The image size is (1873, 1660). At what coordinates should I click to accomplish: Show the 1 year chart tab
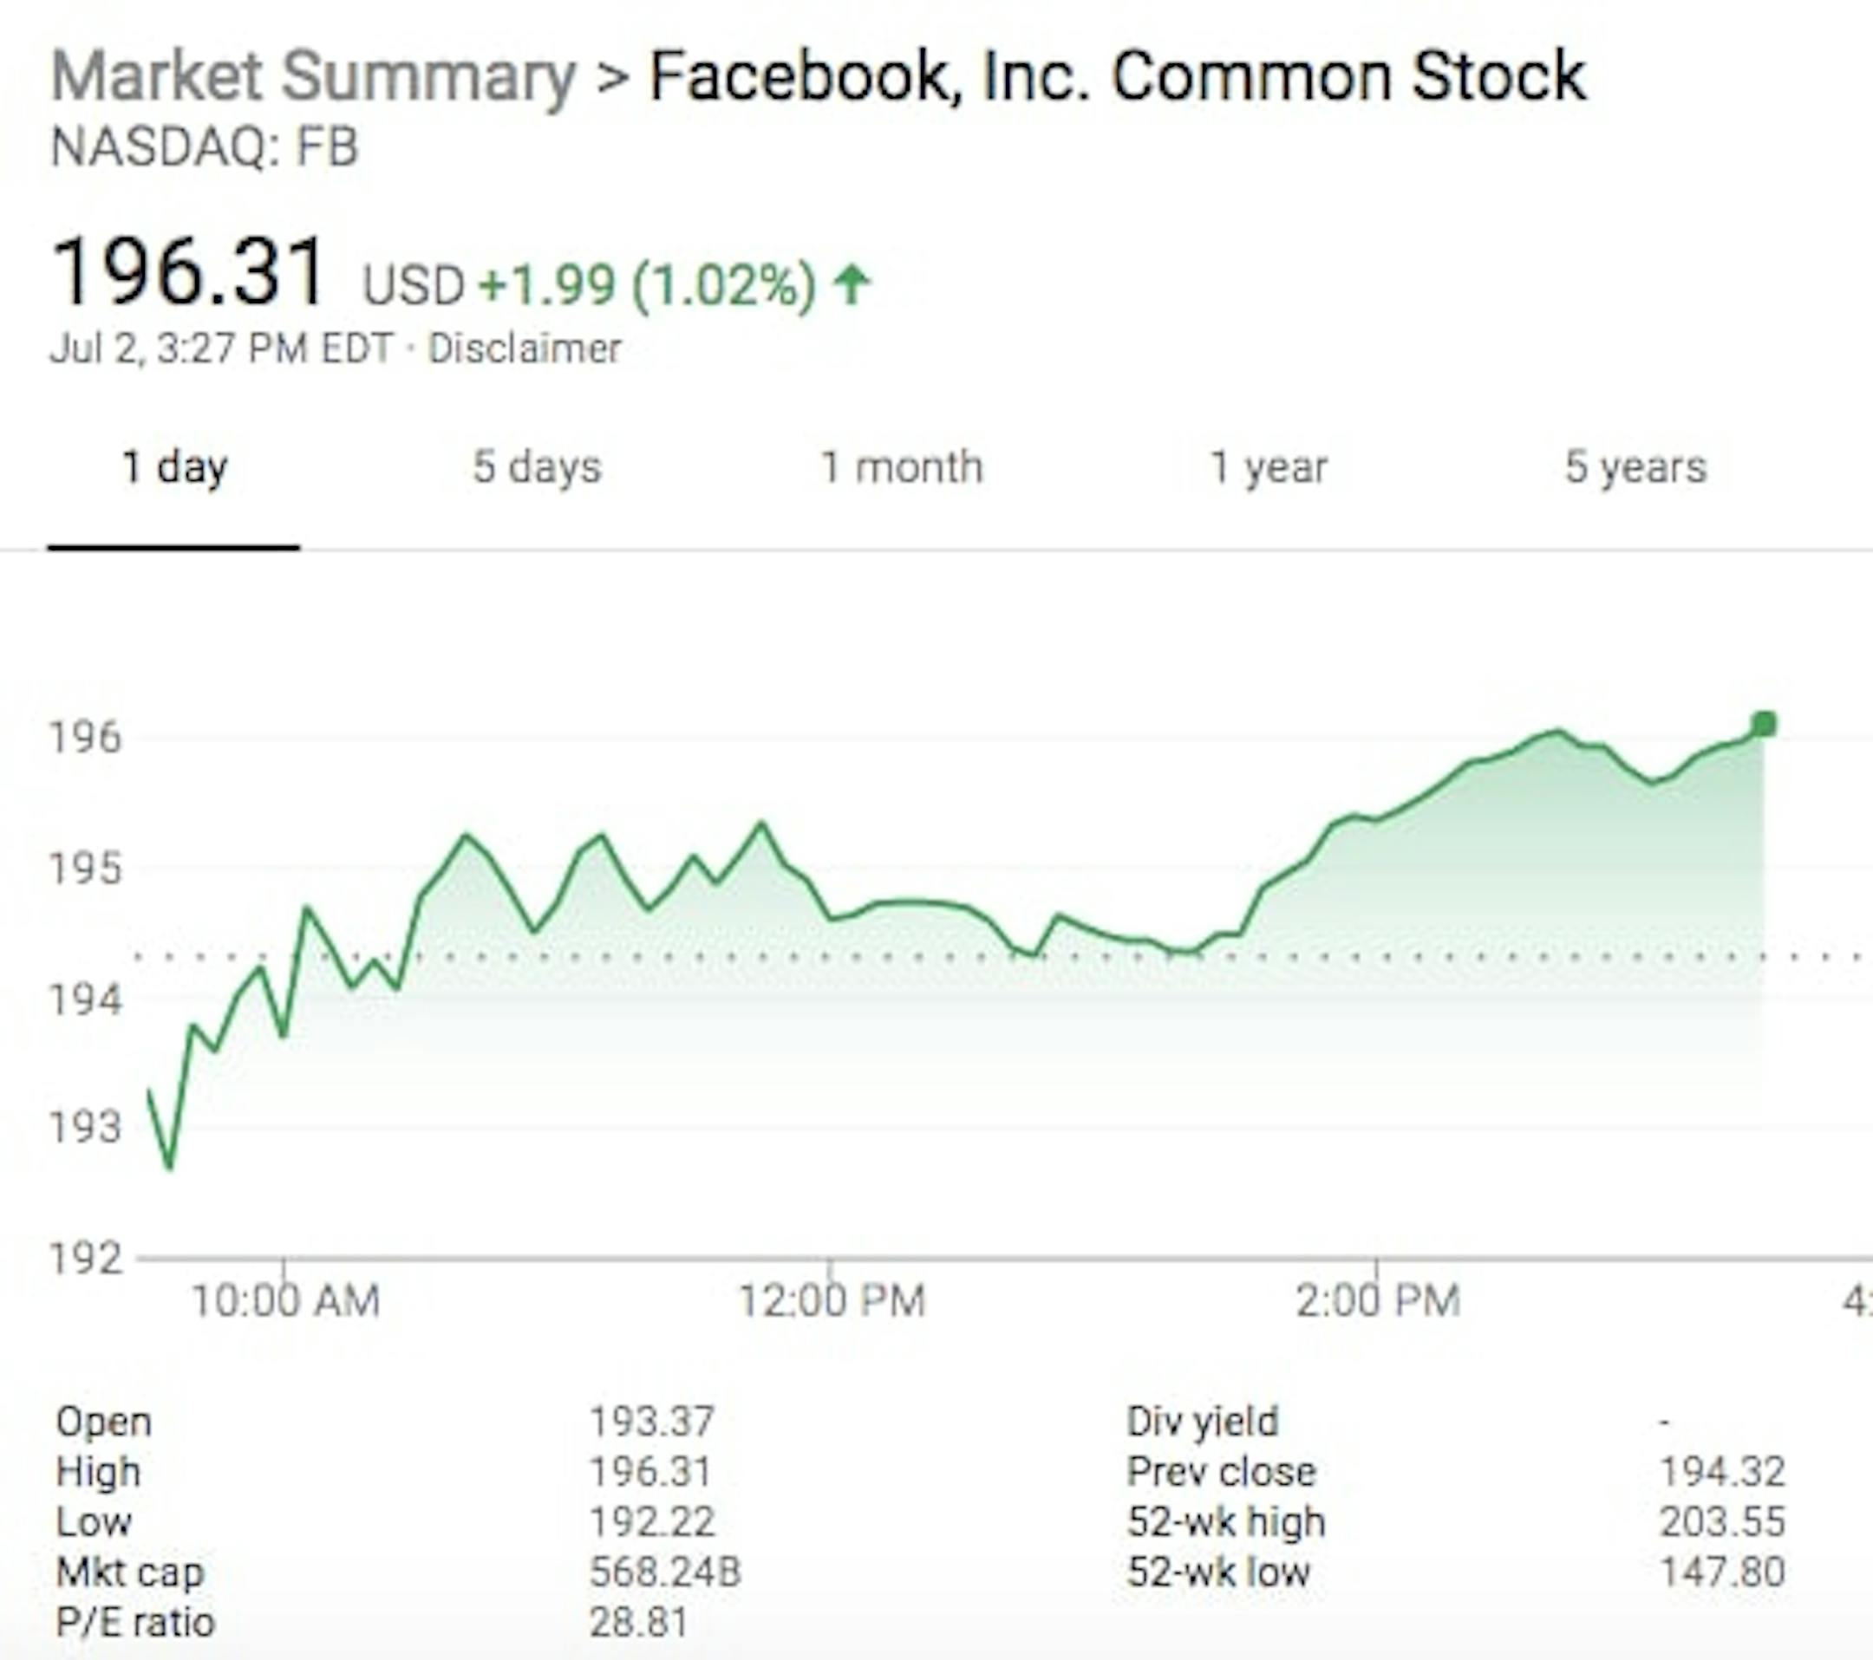[1269, 468]
